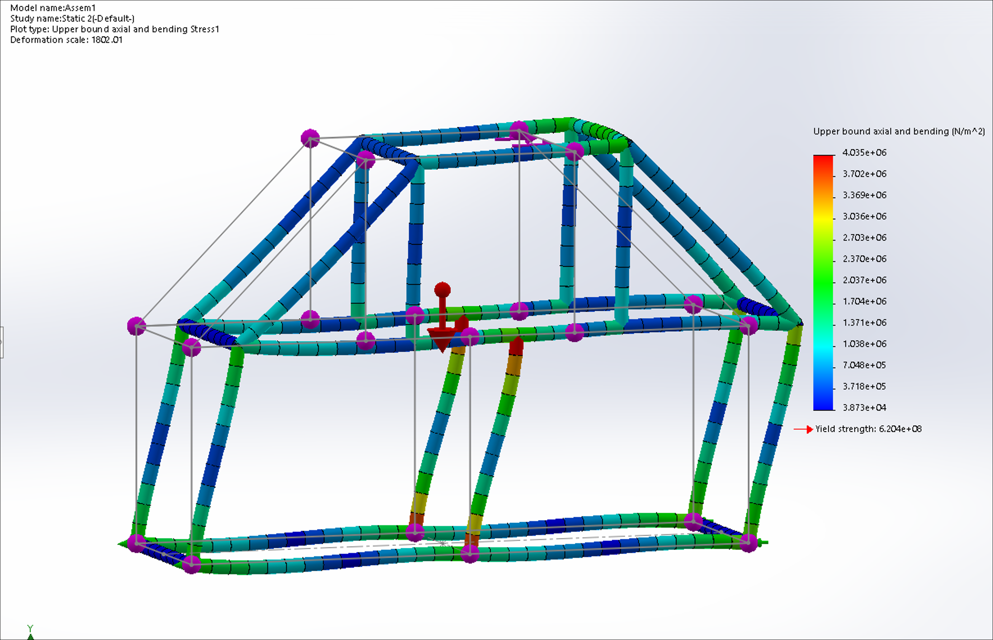Click the legend title 'Upper bound axial and bending (N/m^2)'

click(x=899, y=131)
